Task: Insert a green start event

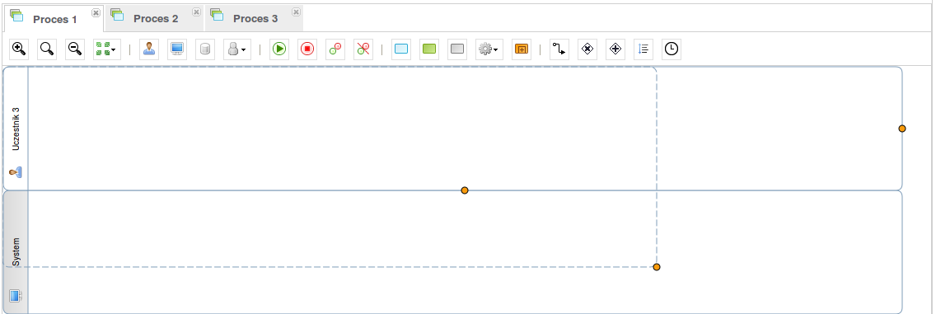Action: pyautogui.click(x=279, y=49)
